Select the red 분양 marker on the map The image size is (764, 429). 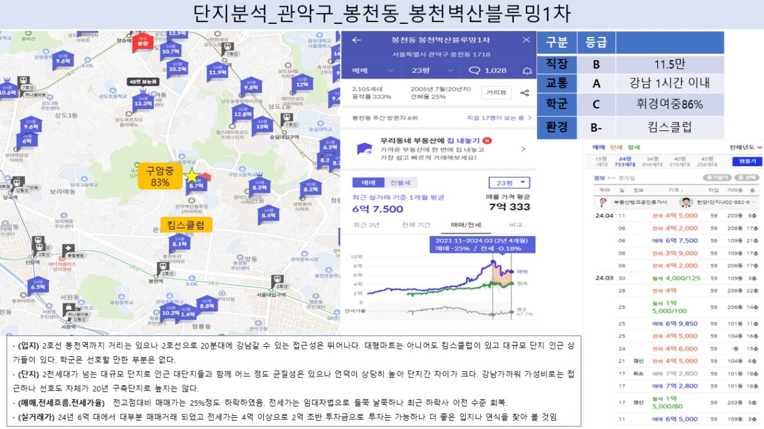pyautogui.click(x=143, y=42)
